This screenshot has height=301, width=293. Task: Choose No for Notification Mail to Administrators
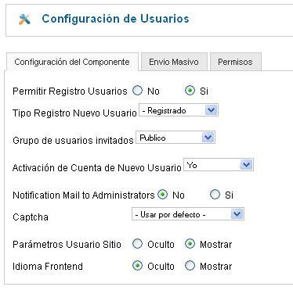[x=163, y=195]
